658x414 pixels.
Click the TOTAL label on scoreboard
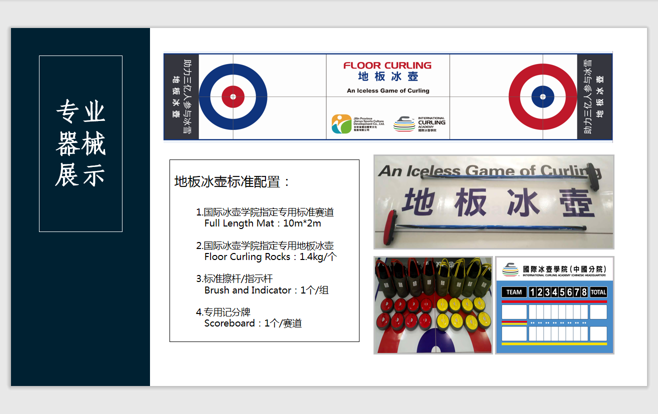coord(598,292)
